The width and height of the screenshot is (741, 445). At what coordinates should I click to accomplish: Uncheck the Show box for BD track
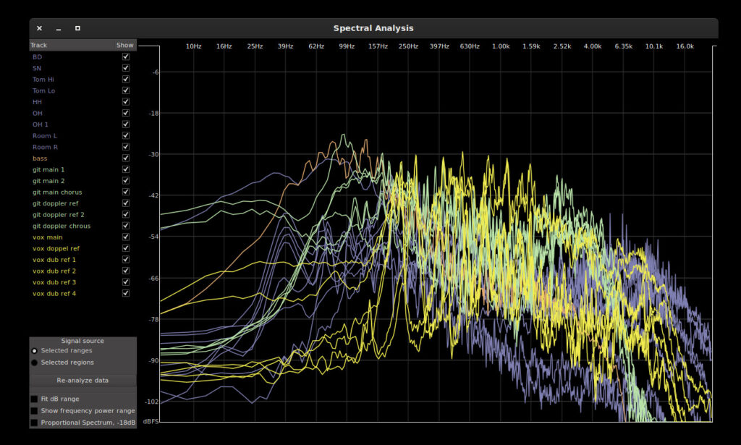point(126,56)
